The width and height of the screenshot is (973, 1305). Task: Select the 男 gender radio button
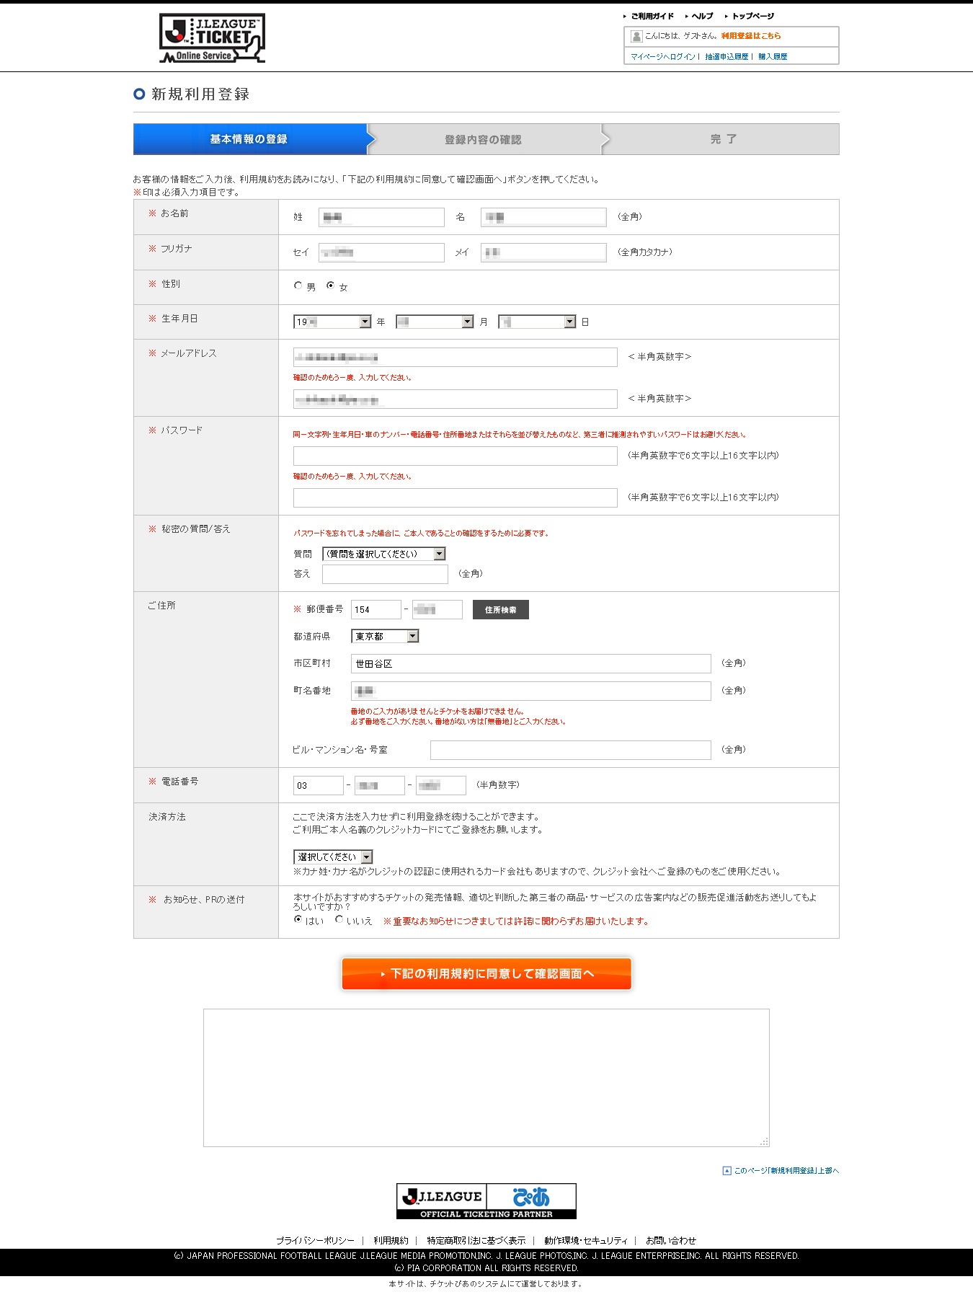pyautogui.click(x=298, y=286)
